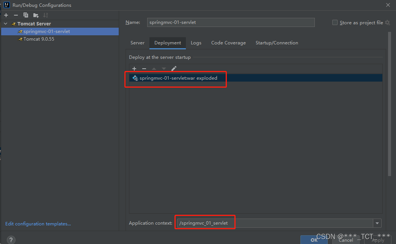The height and width of the screenshot is (244, 396).
Task: Edit the selected artifact
Action: coord(174,69)
